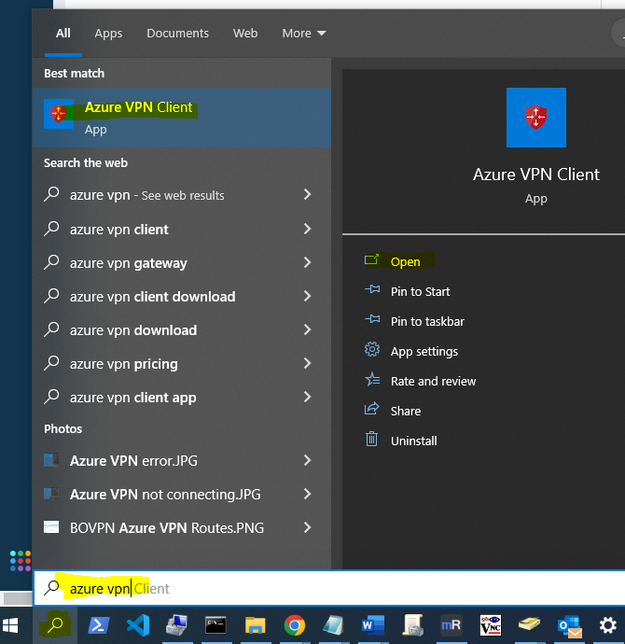Click Uninstall for Azure VPN Client
Viewport: 625px width, 644px height.
[413, 441]
